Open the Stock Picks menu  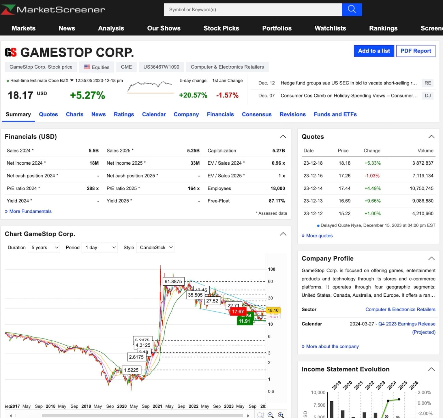point(221,28)
